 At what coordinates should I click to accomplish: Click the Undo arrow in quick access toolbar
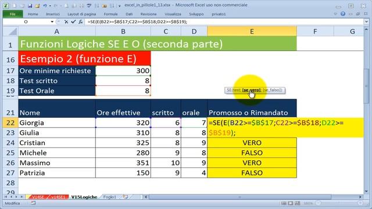[45, 6]
